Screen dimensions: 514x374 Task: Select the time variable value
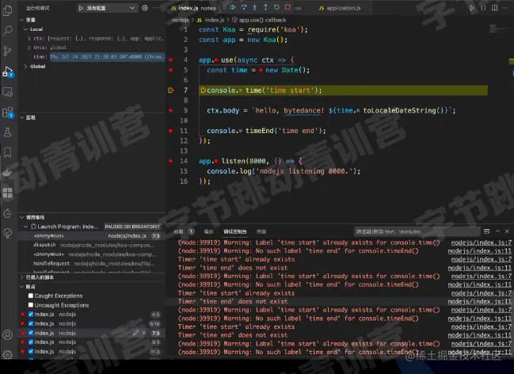[x=107, y=57]
